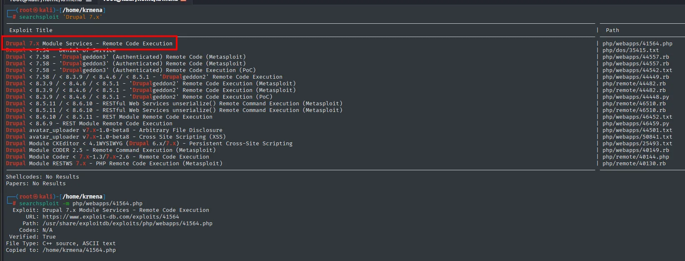Click the "Papers: No Results" line
This screenshot has width=685, height=261.
[x=36, y=184]
